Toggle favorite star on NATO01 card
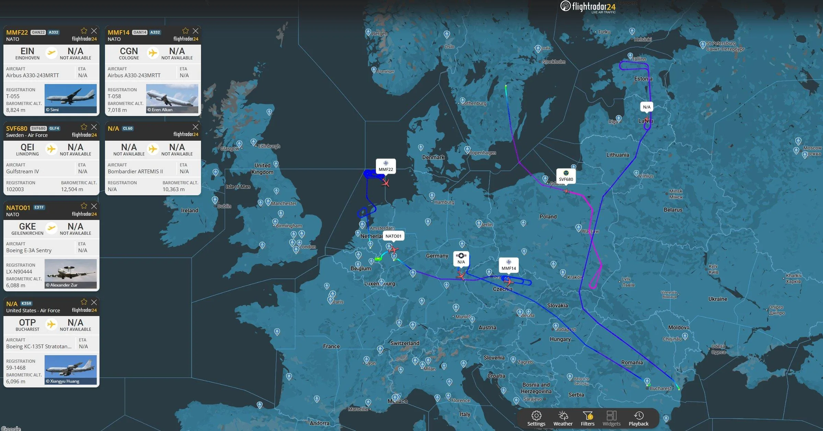The height and width of the screenshot is (431, 823). point(84,206)
